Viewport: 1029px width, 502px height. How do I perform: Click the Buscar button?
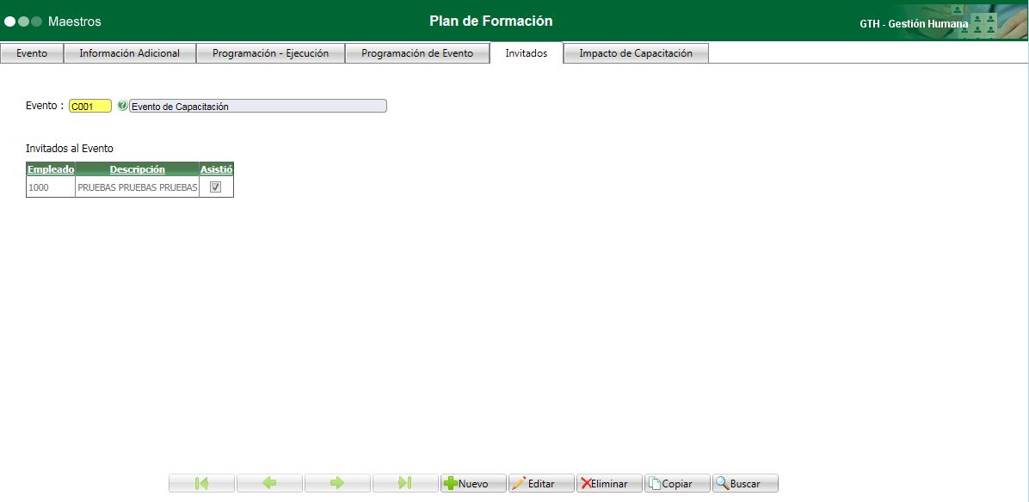coord(745,484)
